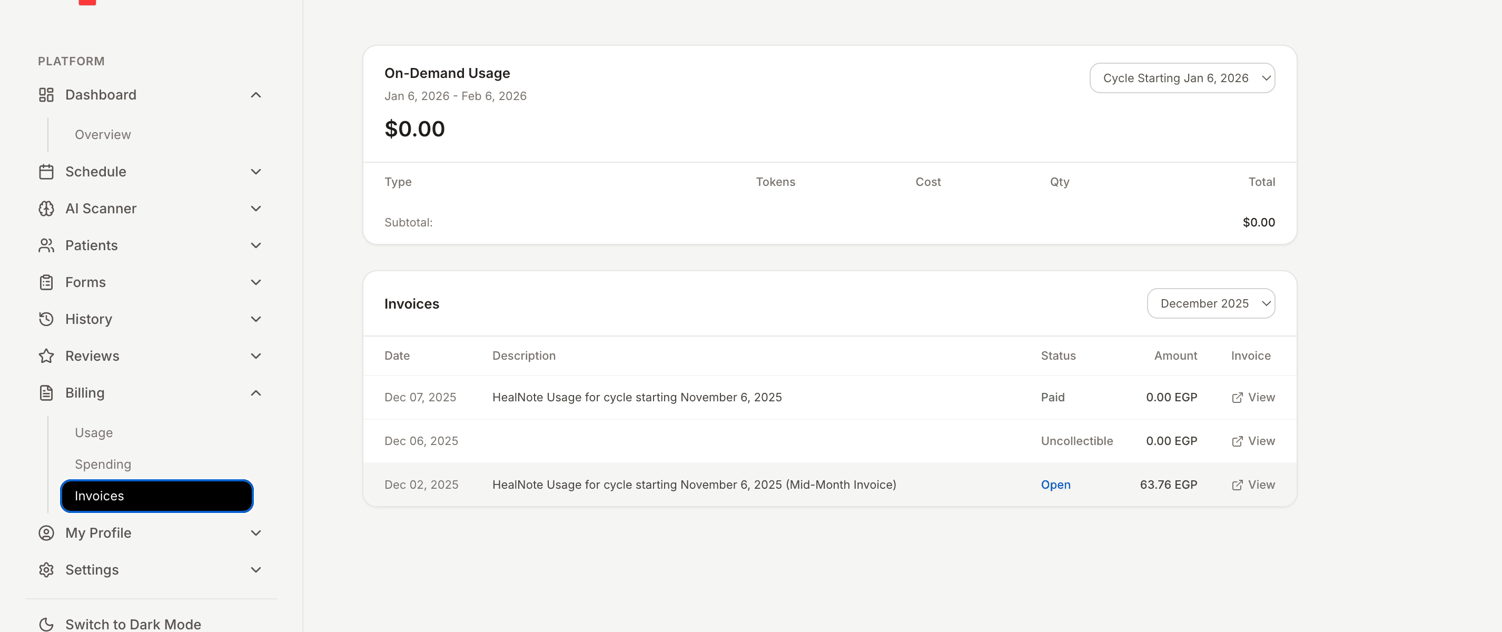Click the Uncollectible status text
This screenshot has width=1502, height=632.
pos(1077,441)
